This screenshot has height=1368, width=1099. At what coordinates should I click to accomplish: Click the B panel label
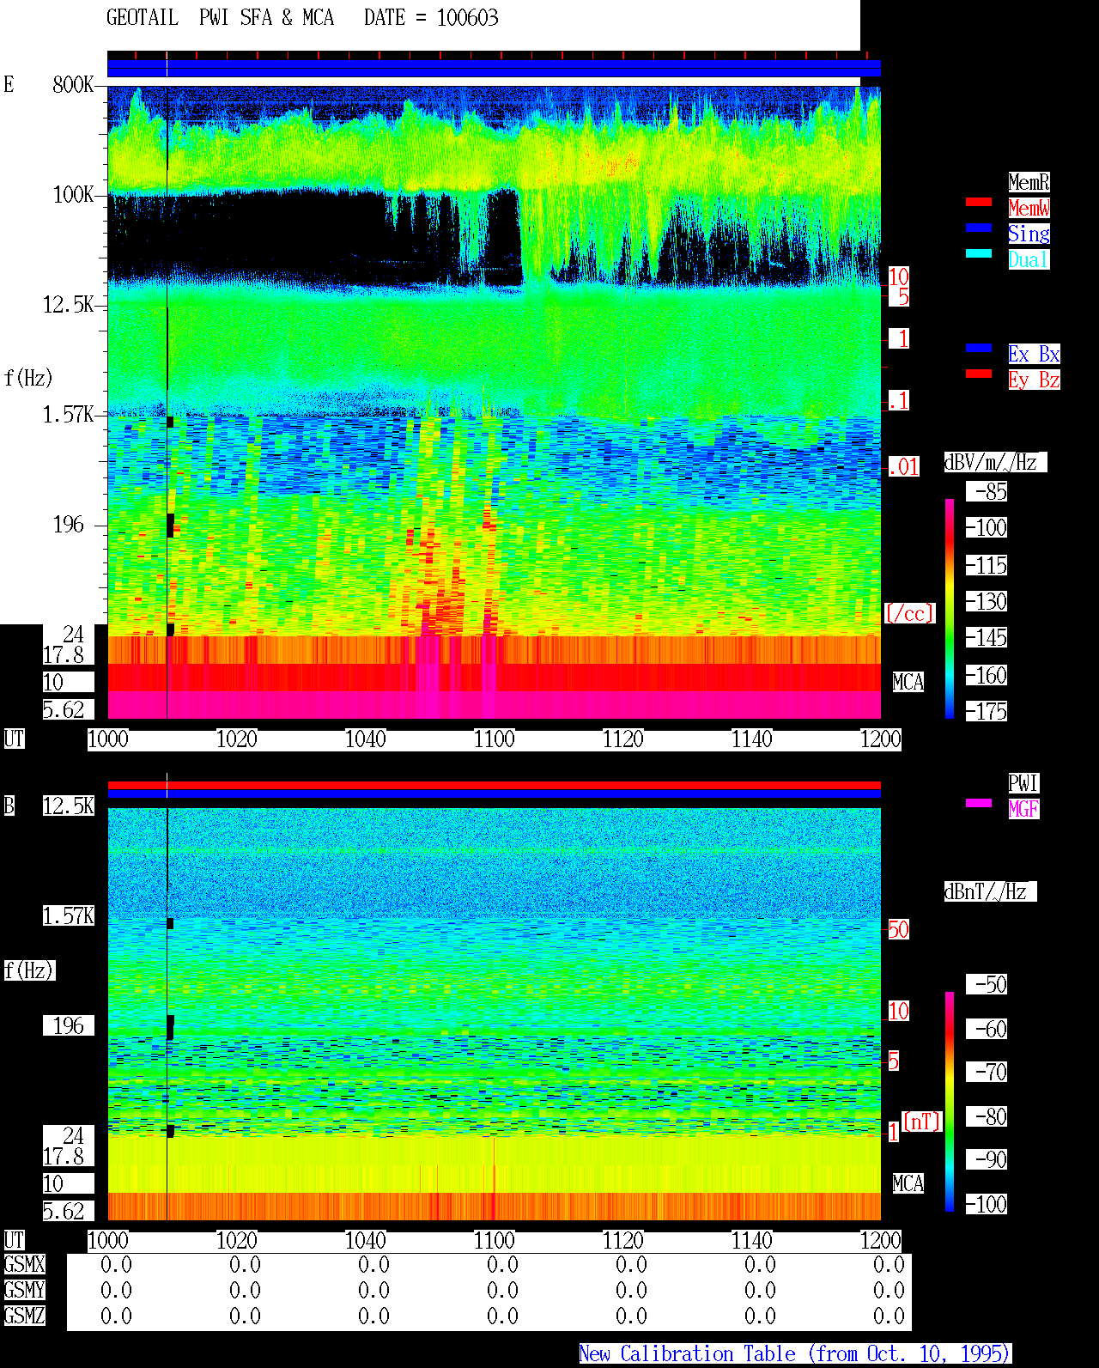coord(9,806)
